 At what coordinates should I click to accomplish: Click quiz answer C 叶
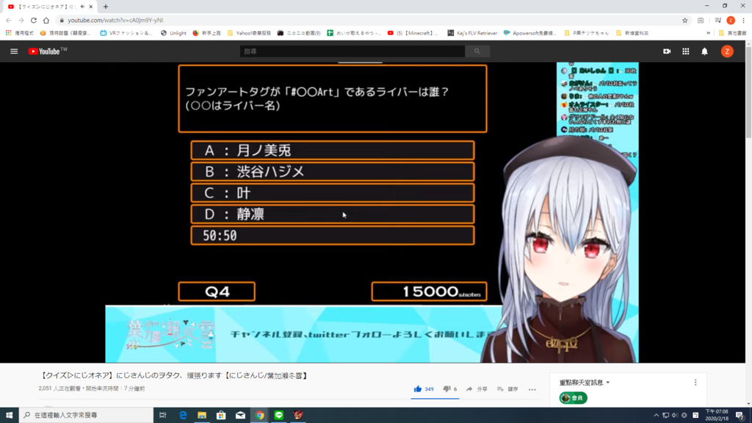tap(333, 193)
